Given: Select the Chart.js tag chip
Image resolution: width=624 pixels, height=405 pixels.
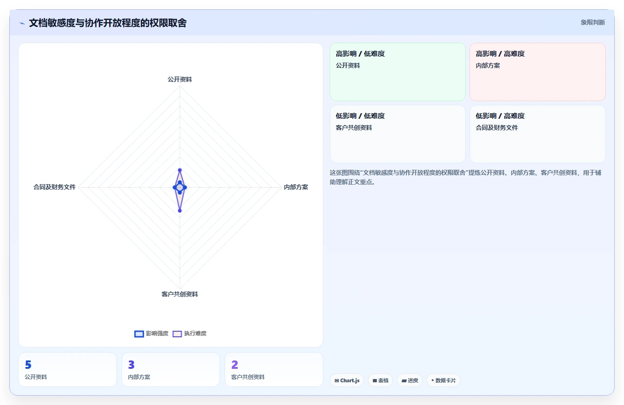Looking at the screenshot, I should pyautogui.click(x=347, y=380).
